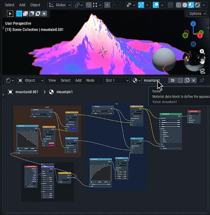The width and height of the screenshot is (210, 215).
Task: Browse materials with the sphere dropdown
Action: (136, 80)
